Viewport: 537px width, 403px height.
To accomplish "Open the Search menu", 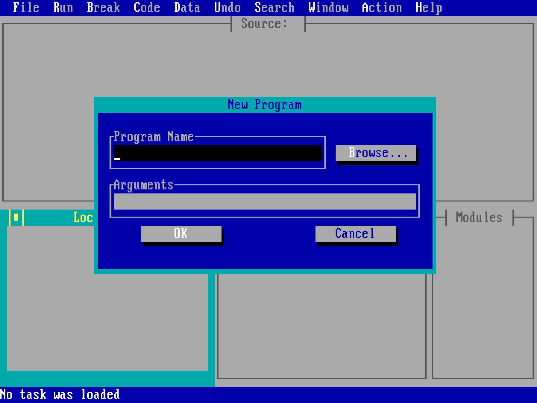I will pyautogui.click(x=275, y=7).
